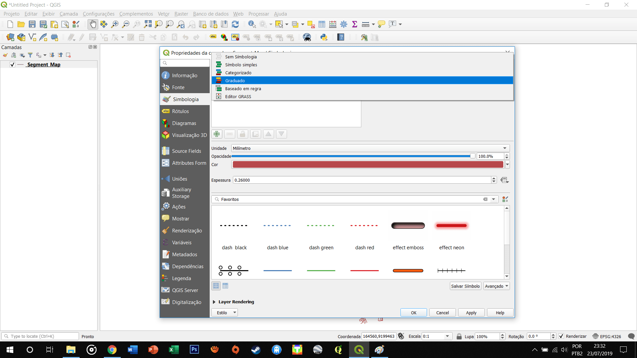Open the Style Manager from the symbol panel
The width and height of the screenshot is (637, 358).
[505, 199]
